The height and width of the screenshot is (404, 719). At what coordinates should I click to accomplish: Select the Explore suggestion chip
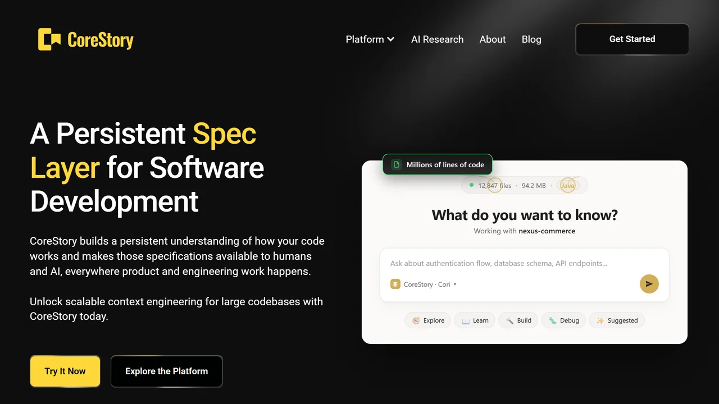click(428, 320)
